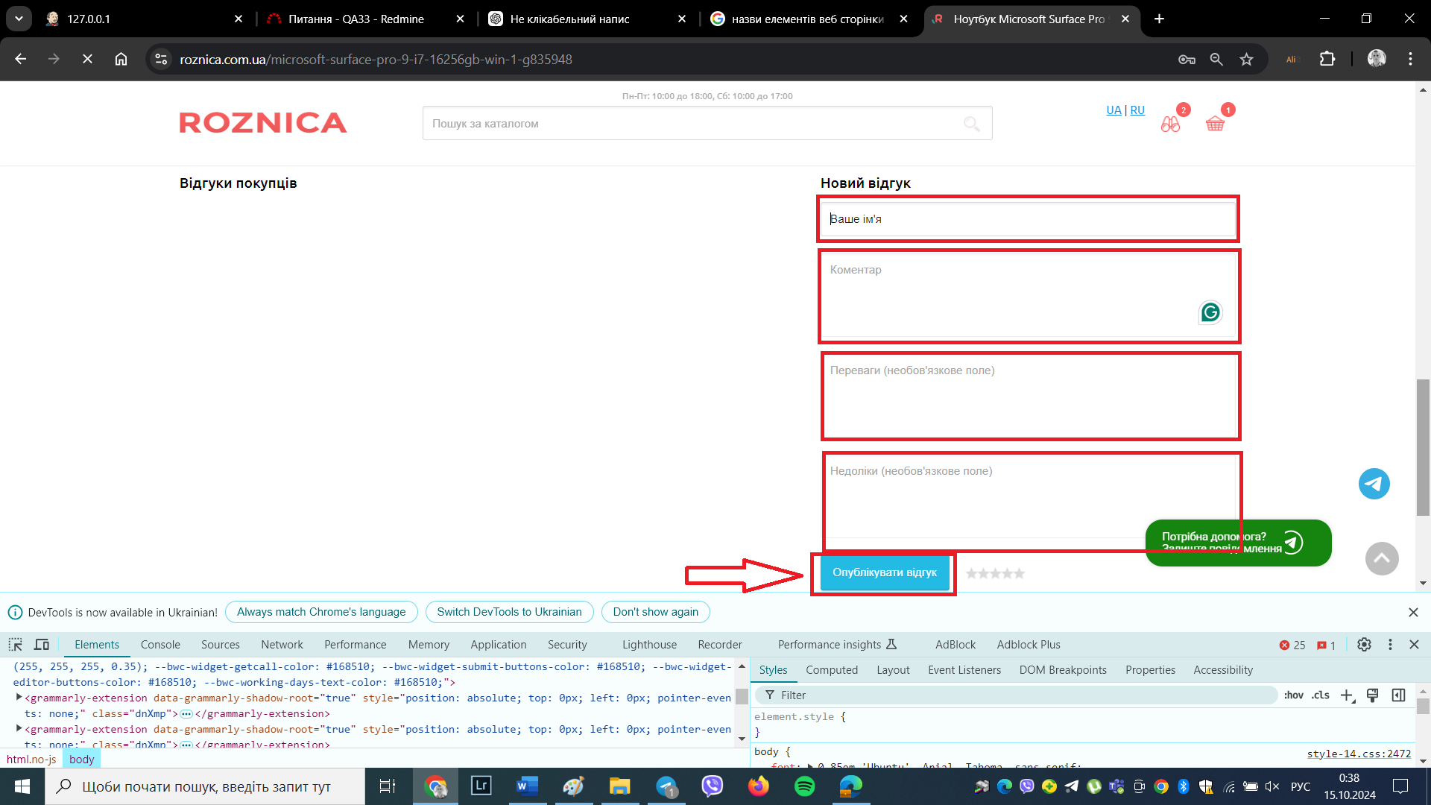Open the tab search dropdown arrow
The width and height of the screenshot is (1431, 805).
click(19, 19)
